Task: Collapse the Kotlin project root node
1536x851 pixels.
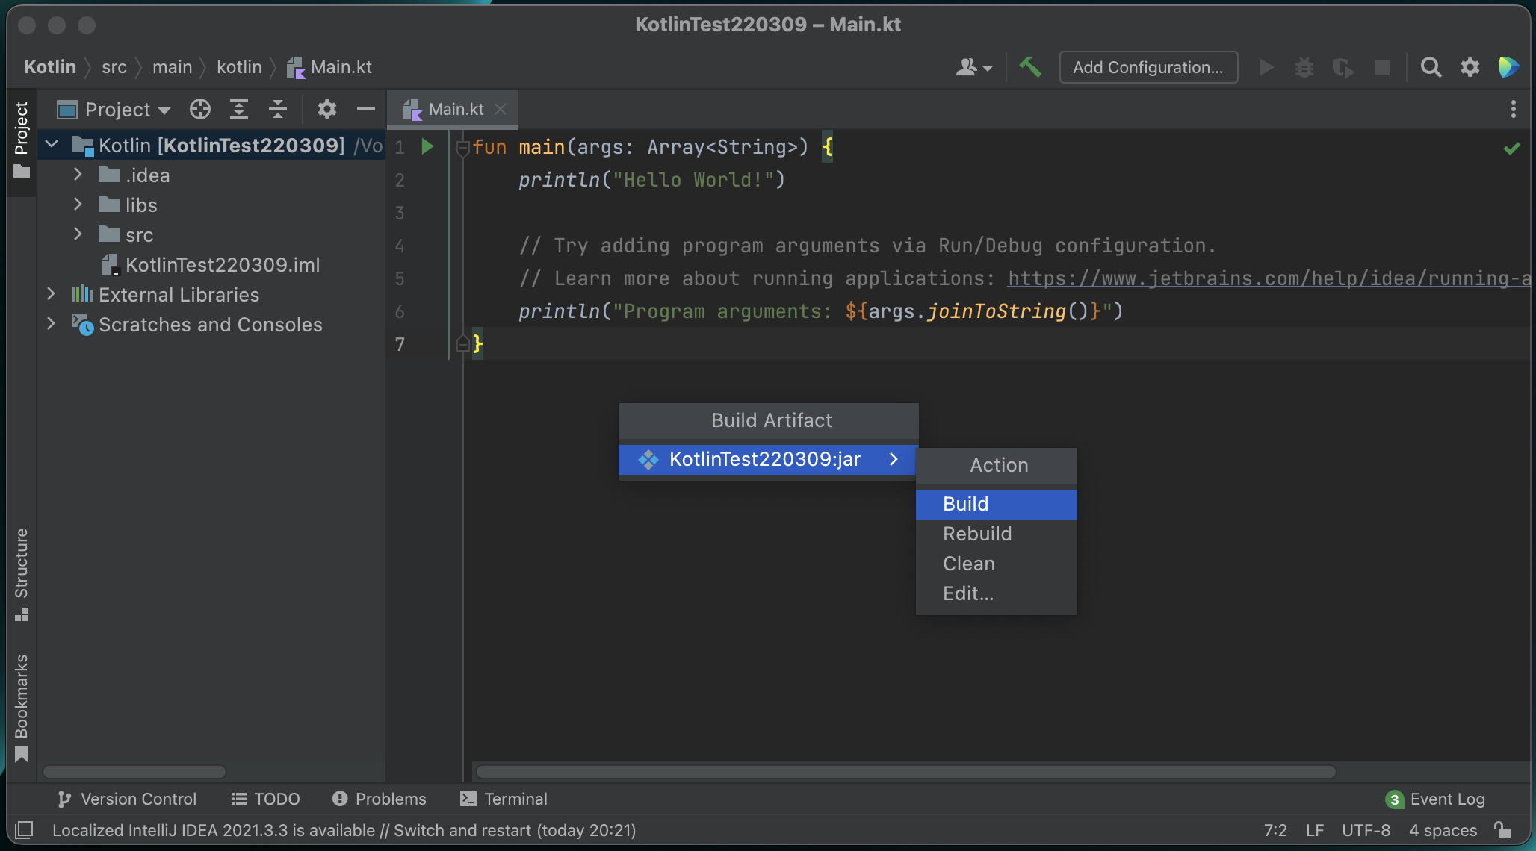Action: [x=52, y=144]
